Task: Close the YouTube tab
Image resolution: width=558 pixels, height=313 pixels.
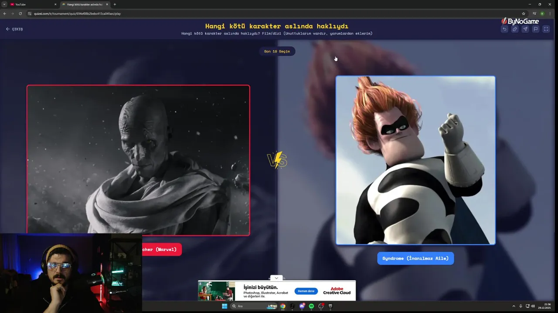Action: click(55, 4)
